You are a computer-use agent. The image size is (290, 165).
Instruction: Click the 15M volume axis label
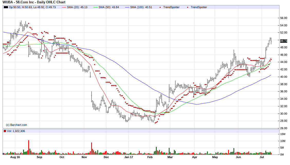tap(283, 134)
